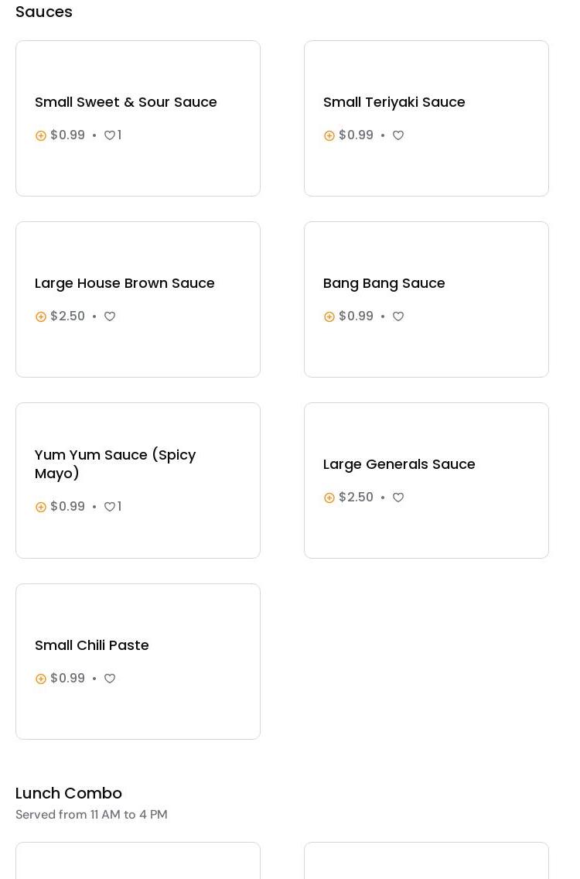Open the Small Teriyaki Sauce title
This screenshot has height=879, width=580.
(394, 102)
